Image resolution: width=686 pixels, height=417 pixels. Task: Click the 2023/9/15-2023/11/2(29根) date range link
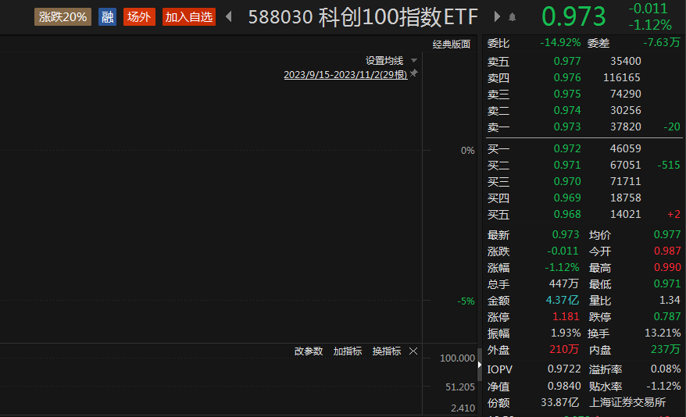[x=345, y=75]
